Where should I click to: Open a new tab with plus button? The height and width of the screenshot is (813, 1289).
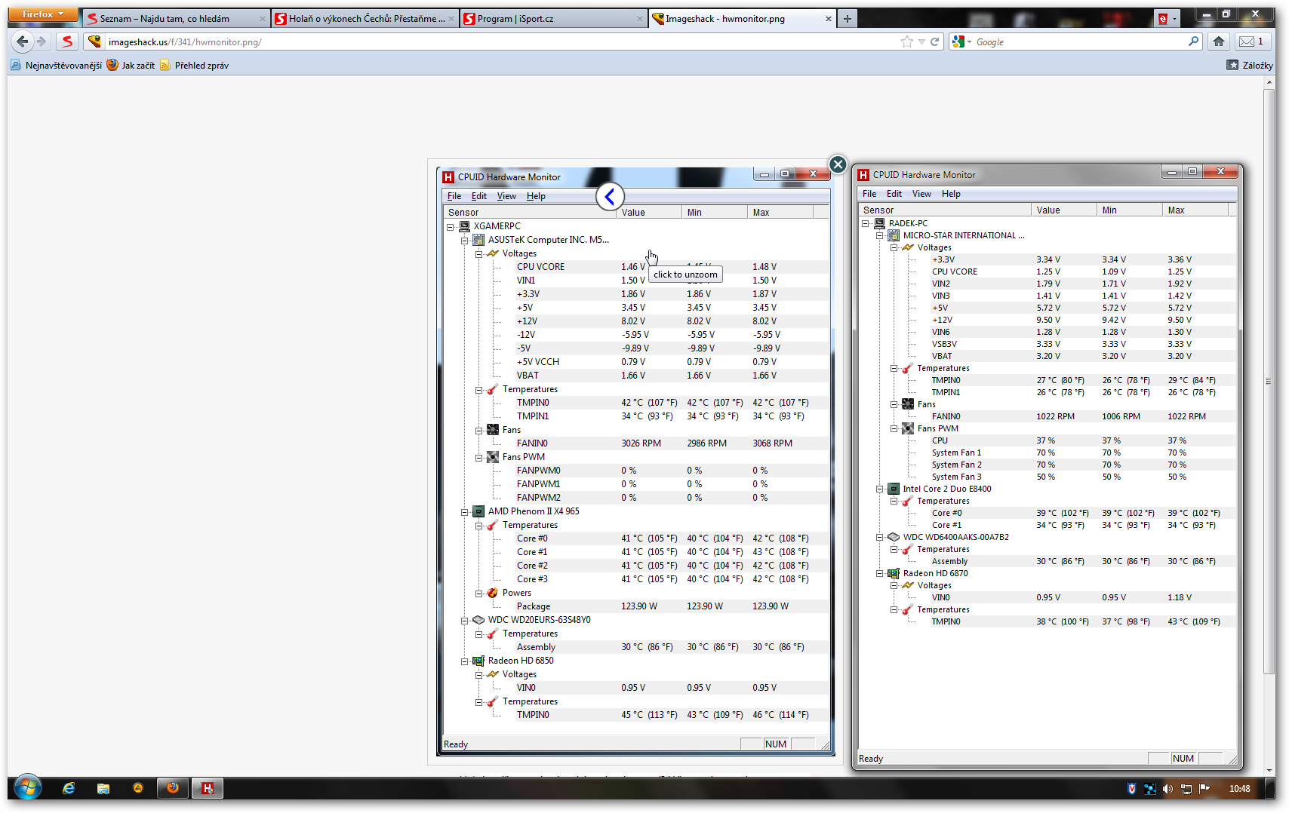tap(848, 18)
